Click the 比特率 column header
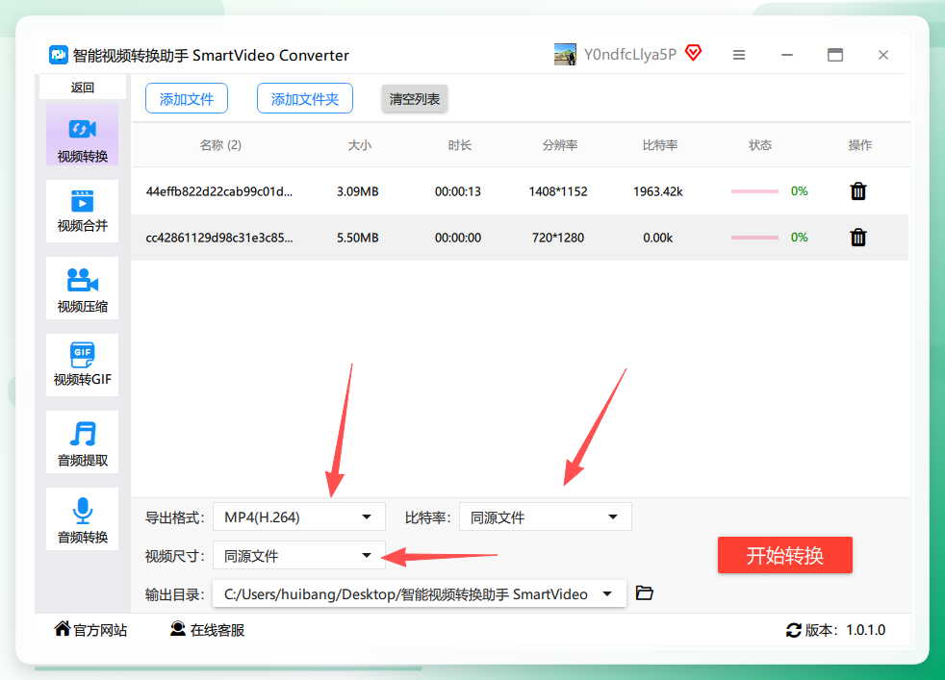This screenshot has height=680, width=945. click(659, 145)
